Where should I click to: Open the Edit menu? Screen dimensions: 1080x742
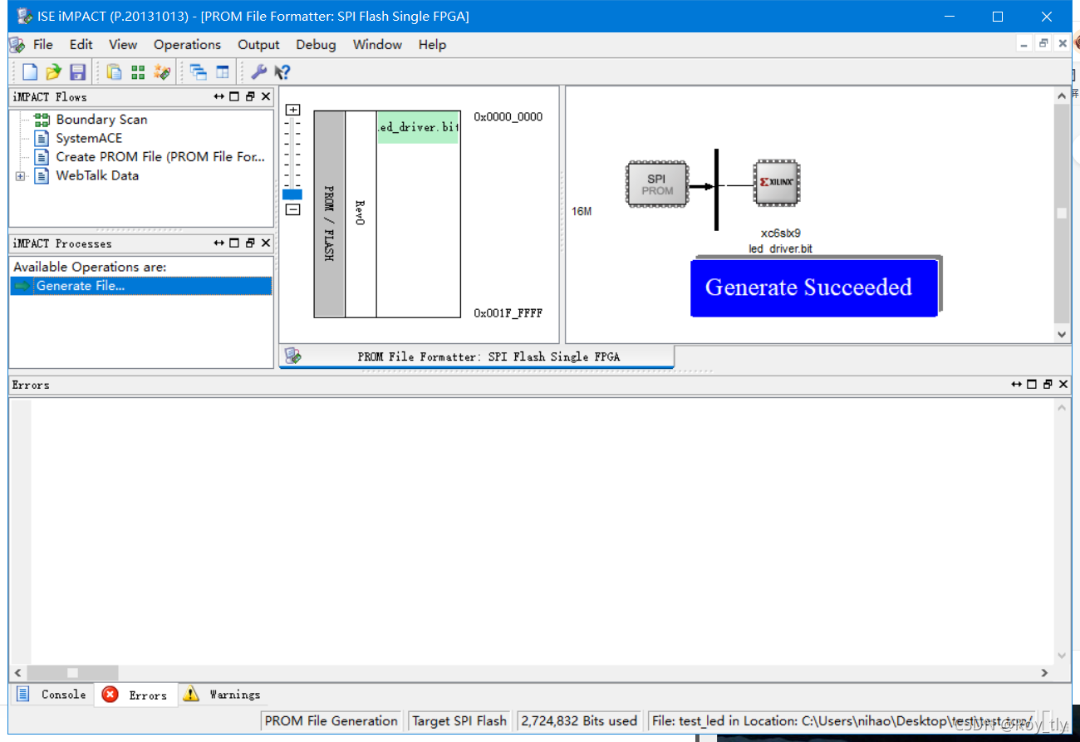pos(81,45)
